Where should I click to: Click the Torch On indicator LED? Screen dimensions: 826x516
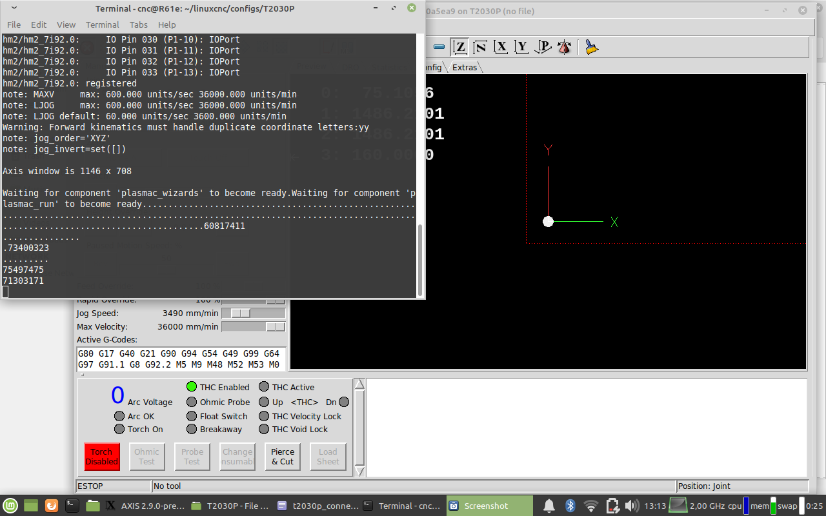click(x=119, y=429)
